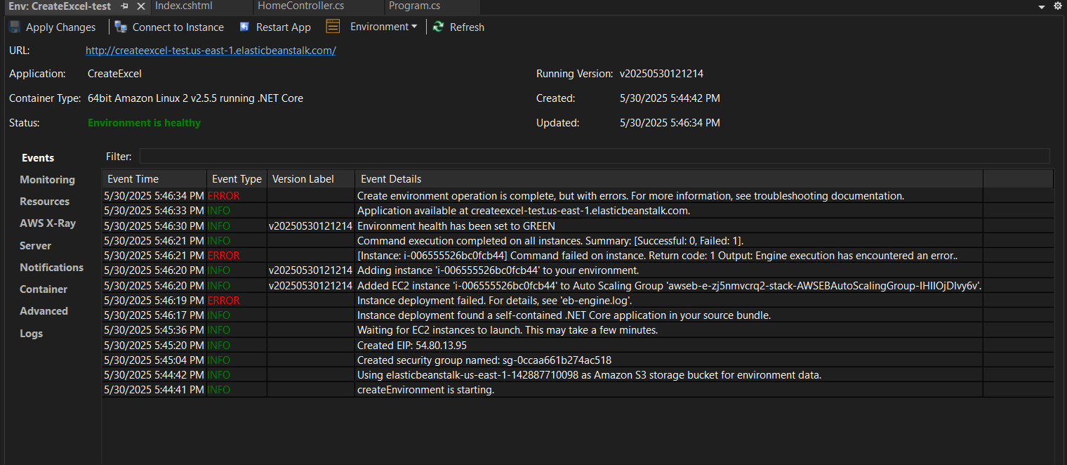Select the 'Amazon S3 storage bucket' event row
The height and width of the screenshot is (465, 1067).
578,375
